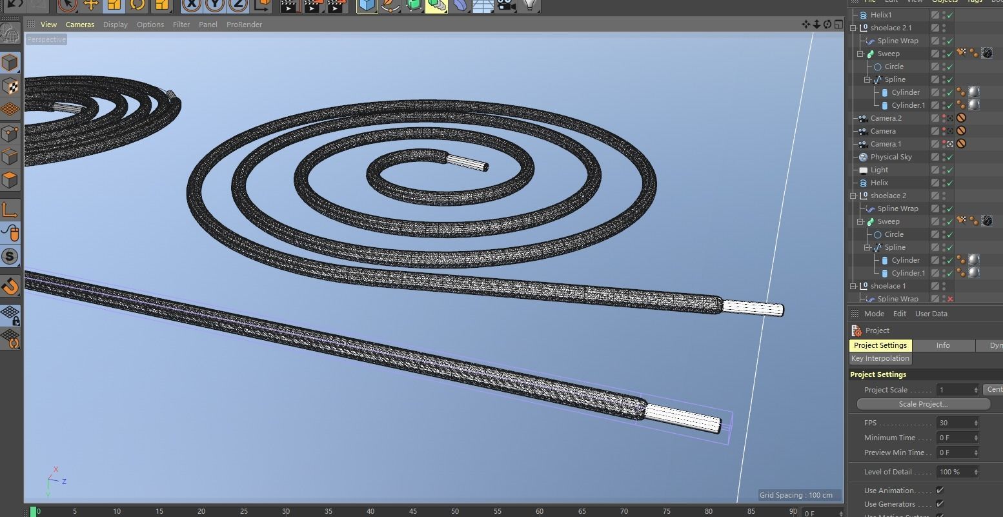The image size is (1003, 517).
Task: Disable the Light object checkmark
Action: coord(950,170)
